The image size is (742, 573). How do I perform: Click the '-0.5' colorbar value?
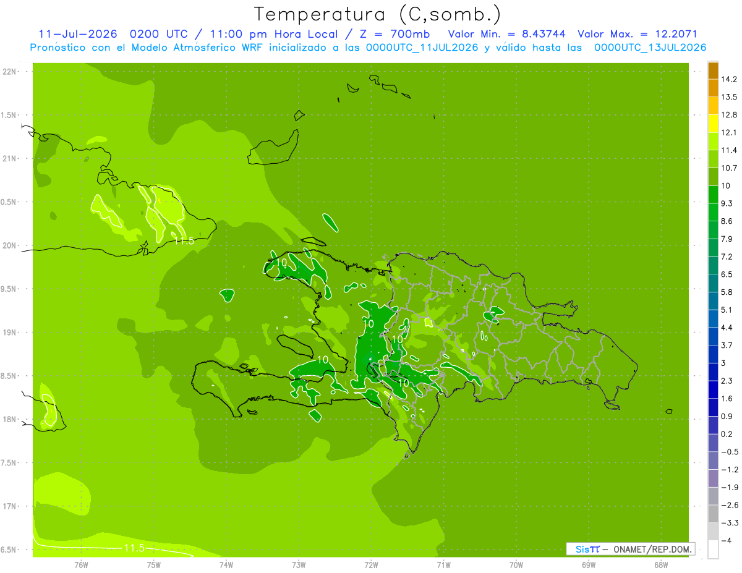(729, 451)
